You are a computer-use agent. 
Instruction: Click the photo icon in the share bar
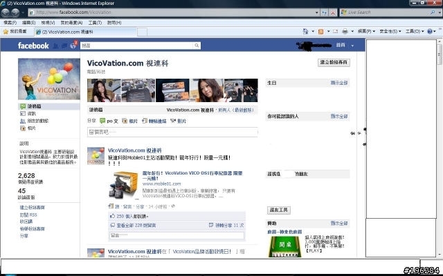pos(125,121)
